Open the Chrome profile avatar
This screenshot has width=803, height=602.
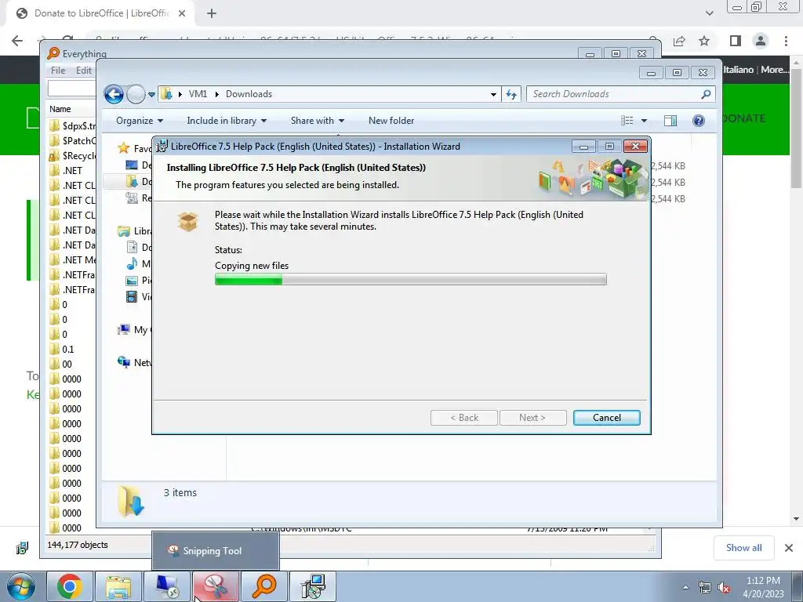pos(761,41)
